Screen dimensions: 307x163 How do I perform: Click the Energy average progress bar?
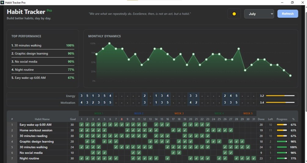click(x=280, y=96)
